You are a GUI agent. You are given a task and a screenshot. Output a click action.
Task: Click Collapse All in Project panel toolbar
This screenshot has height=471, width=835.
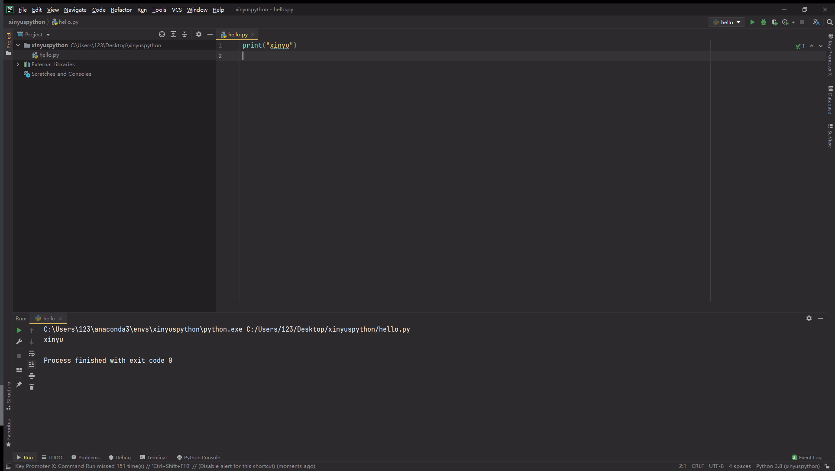(184, 34)
